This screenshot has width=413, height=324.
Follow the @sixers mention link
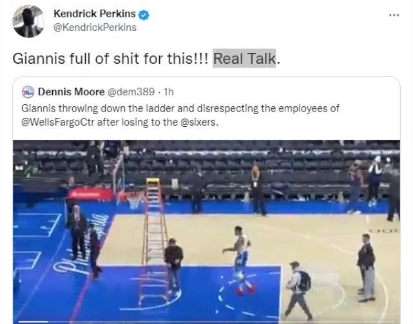click(x=199, y=122)
